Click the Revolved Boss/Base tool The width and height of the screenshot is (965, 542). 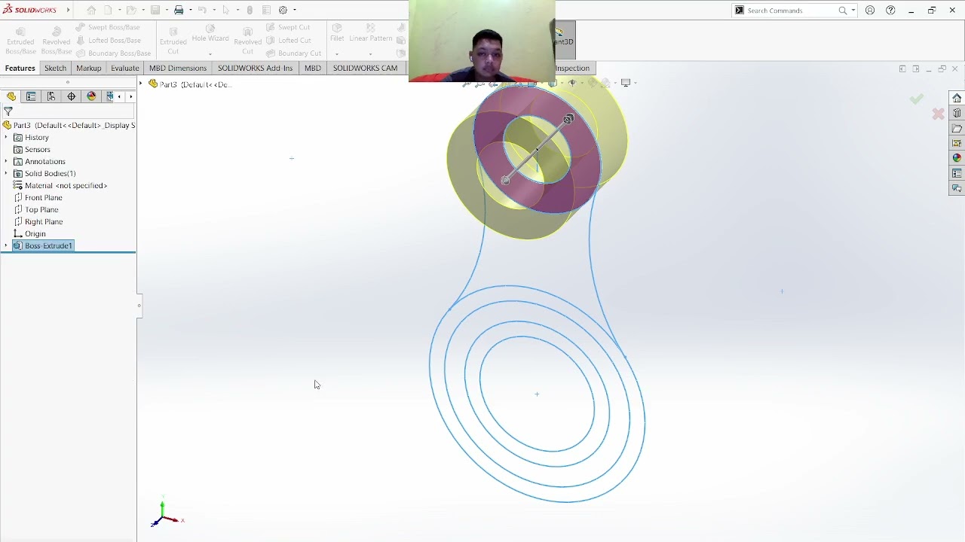56,41
